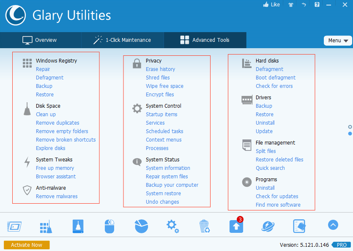Click Explore disks link
This screenshot has width=353, height=251.
50,148
